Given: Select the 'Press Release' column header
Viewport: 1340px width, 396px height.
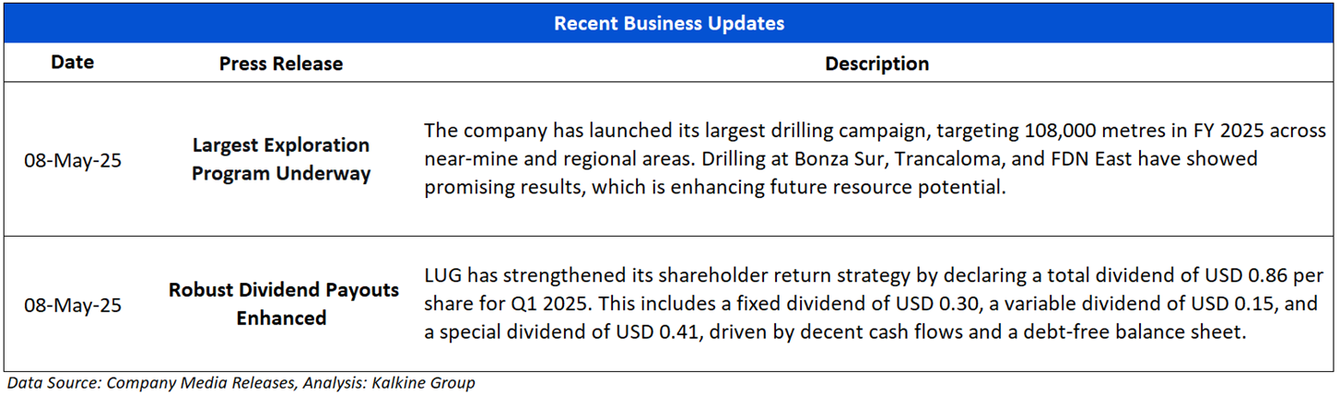Looking at the screenshot, I should pos(281,64).
